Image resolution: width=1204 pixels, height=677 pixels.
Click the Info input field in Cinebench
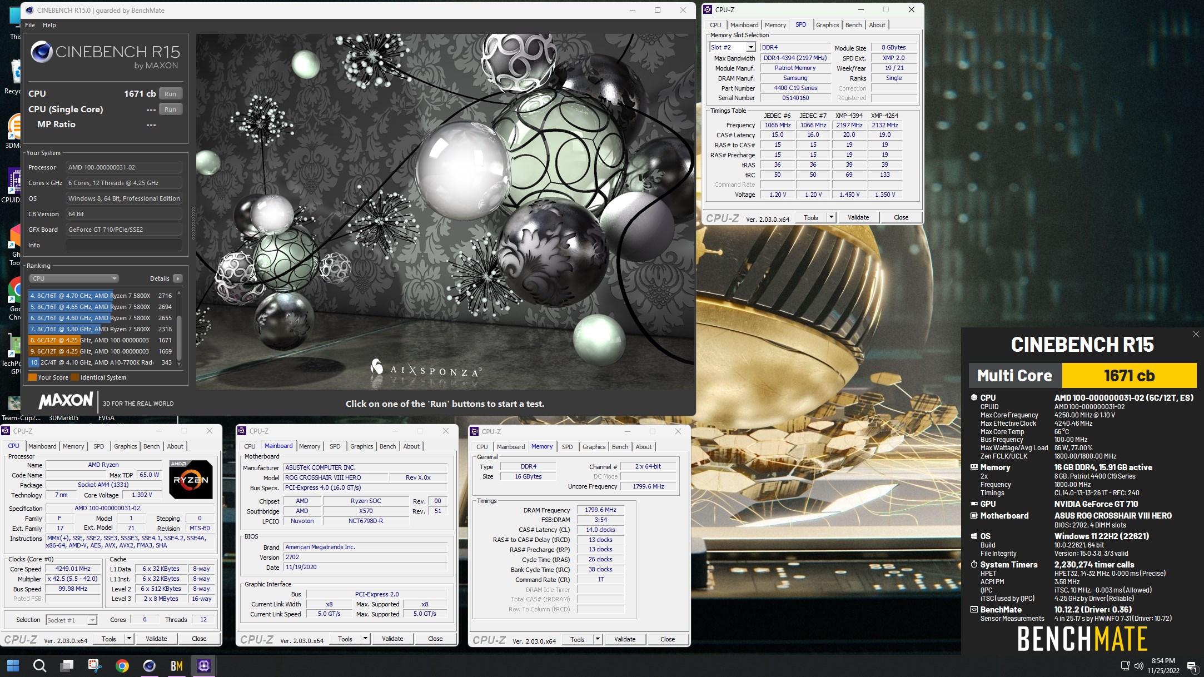(x=123, y=245)
